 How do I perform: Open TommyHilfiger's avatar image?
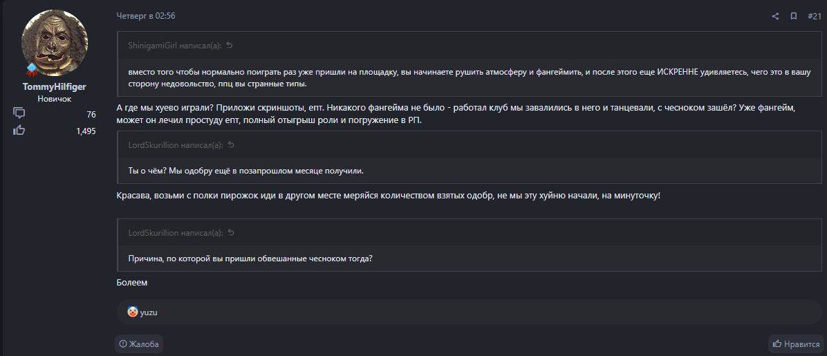(55, 44)
